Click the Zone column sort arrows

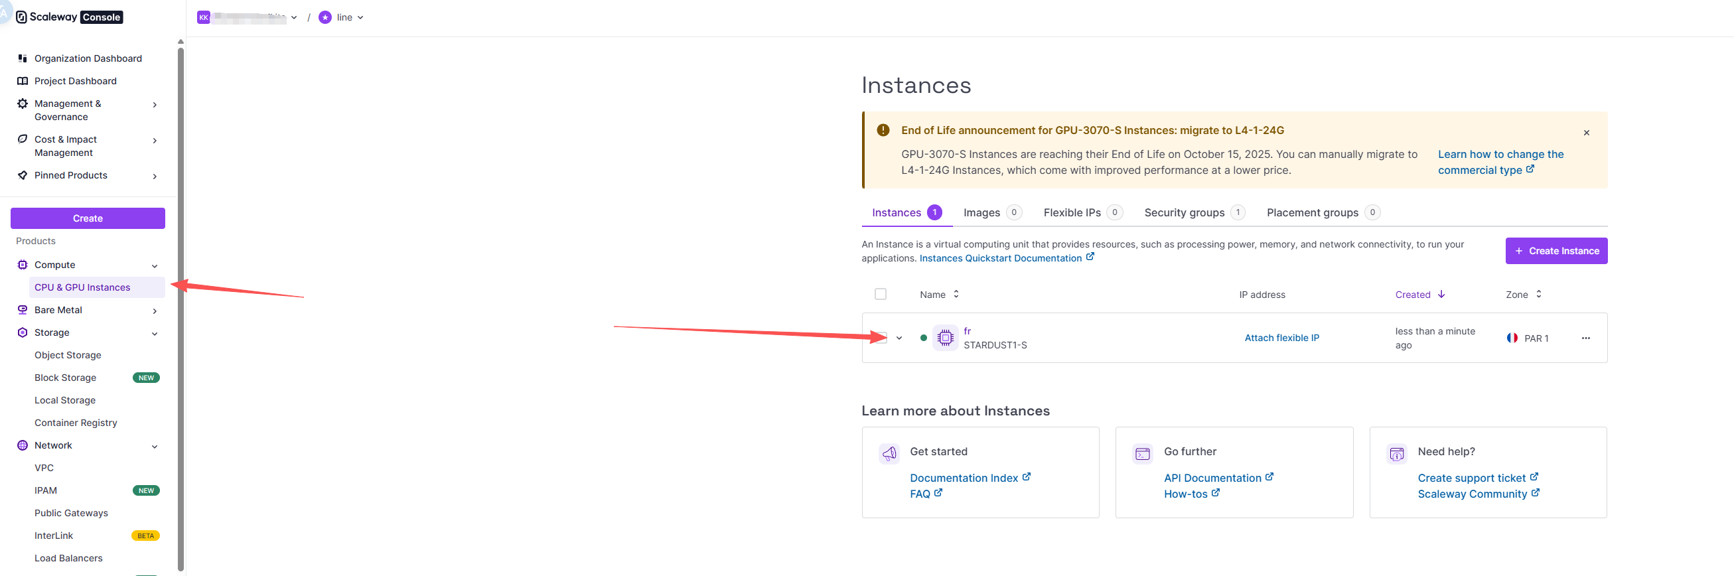coord(1539,294)
